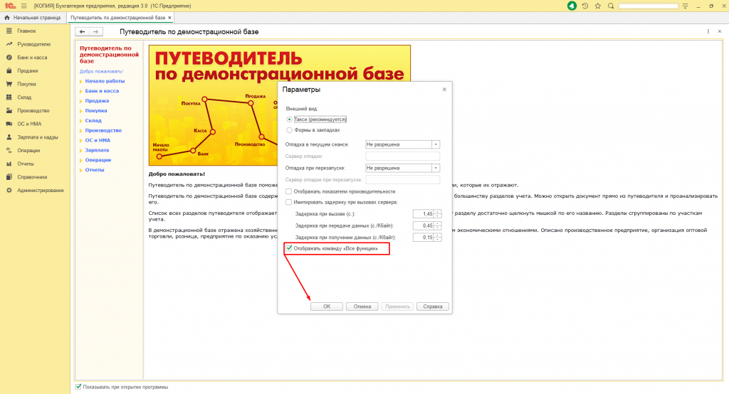Toggle Показывать при открытии программы checkbox
Viewport: 729px width, 394px height.
(78, 387)
